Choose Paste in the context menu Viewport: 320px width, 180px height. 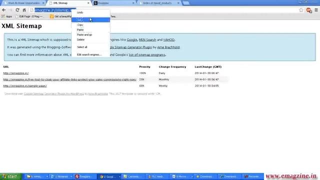pos(90,30)
